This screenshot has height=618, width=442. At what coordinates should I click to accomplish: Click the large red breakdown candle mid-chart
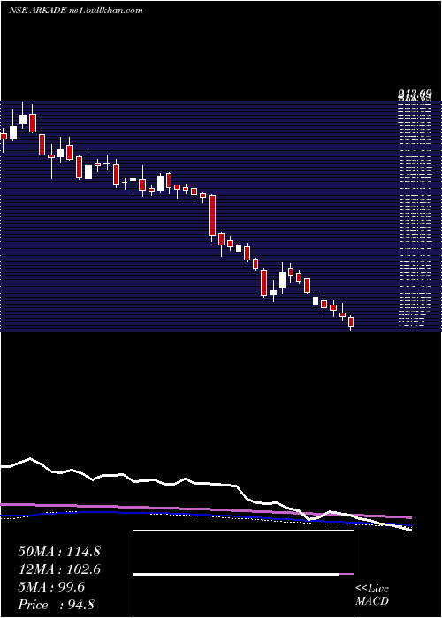click(x=212, y=216)
